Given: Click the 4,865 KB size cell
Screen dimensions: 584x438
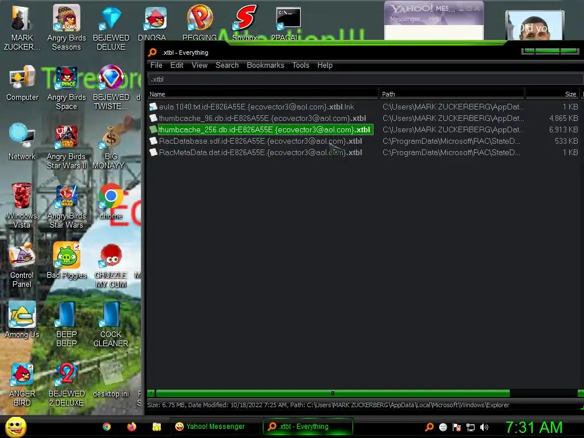Looking at the screenshot, I should 563,118.
